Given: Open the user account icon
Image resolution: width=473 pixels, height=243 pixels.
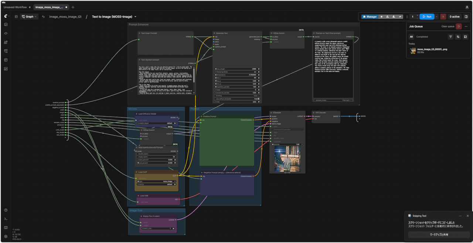Looking at the screenshot, I should click(x=467, y=7).
